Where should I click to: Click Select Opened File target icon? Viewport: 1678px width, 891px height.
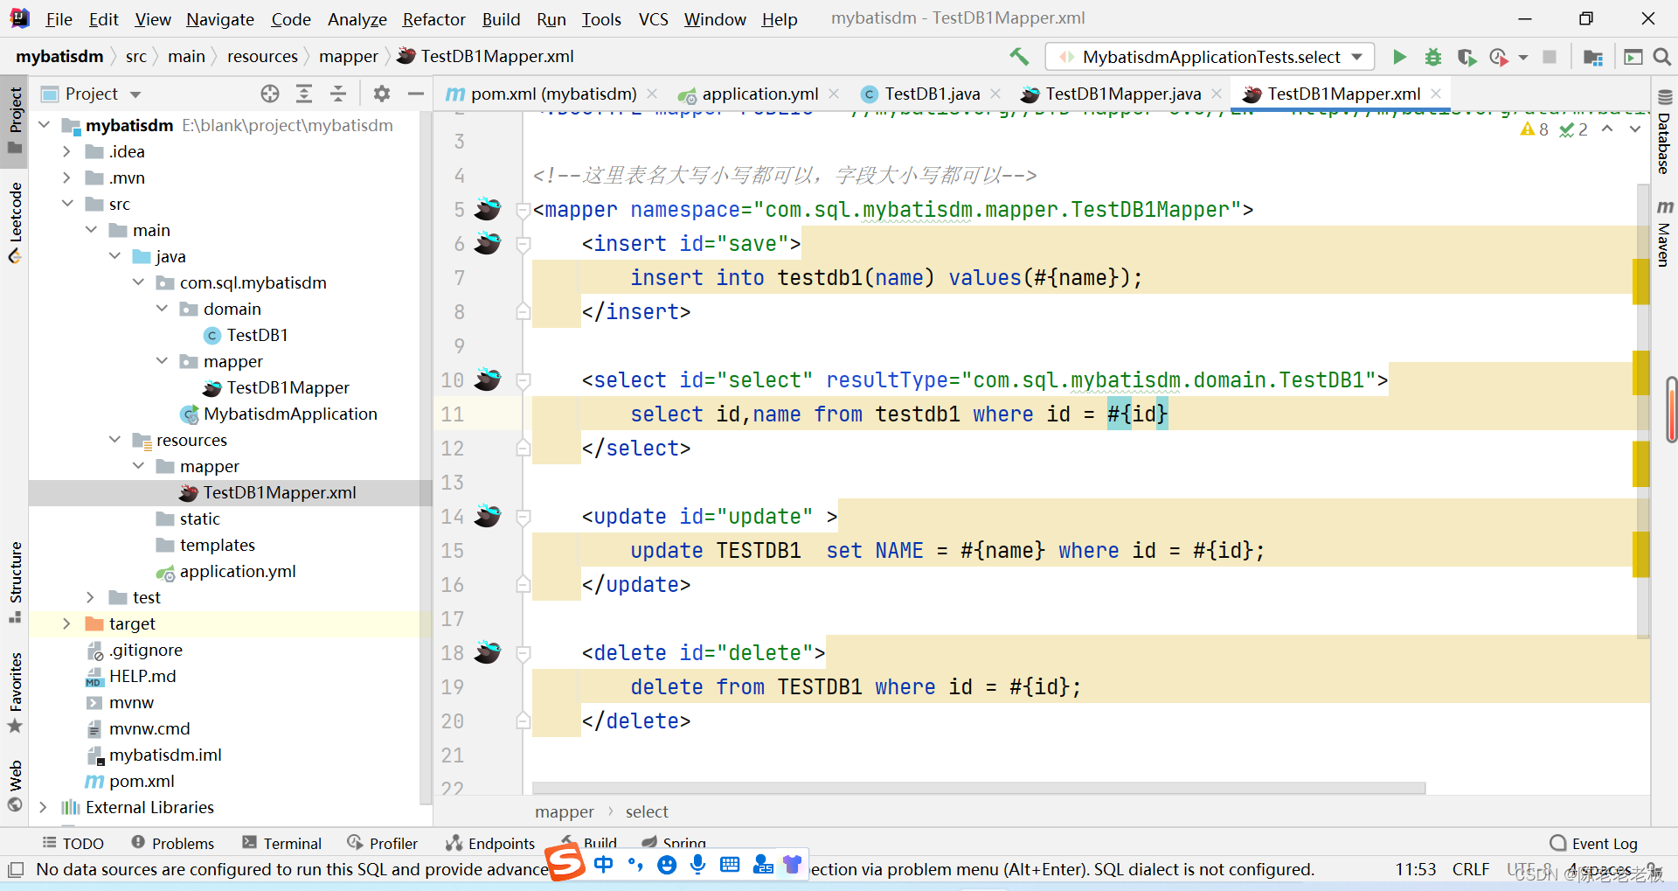point(270,94)
